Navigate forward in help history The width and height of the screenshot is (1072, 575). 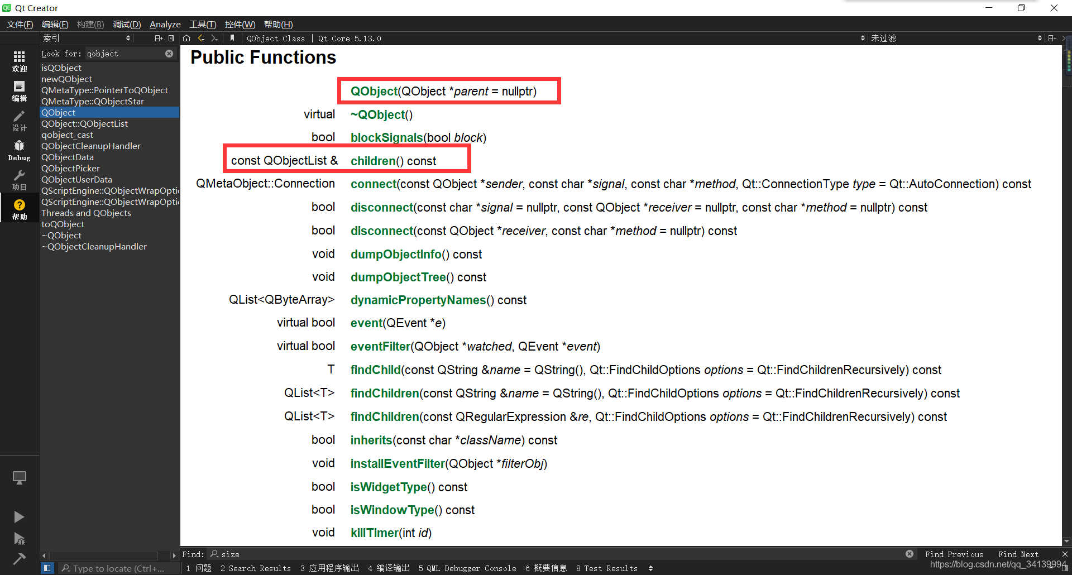pyautogui.click(x=214, y=39)
